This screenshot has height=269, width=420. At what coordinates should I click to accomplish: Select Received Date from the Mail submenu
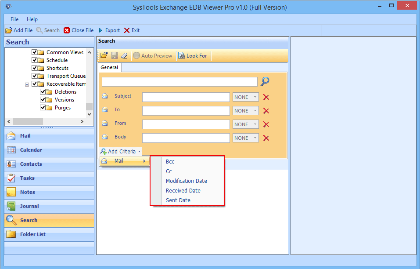[x=183, y=190]
